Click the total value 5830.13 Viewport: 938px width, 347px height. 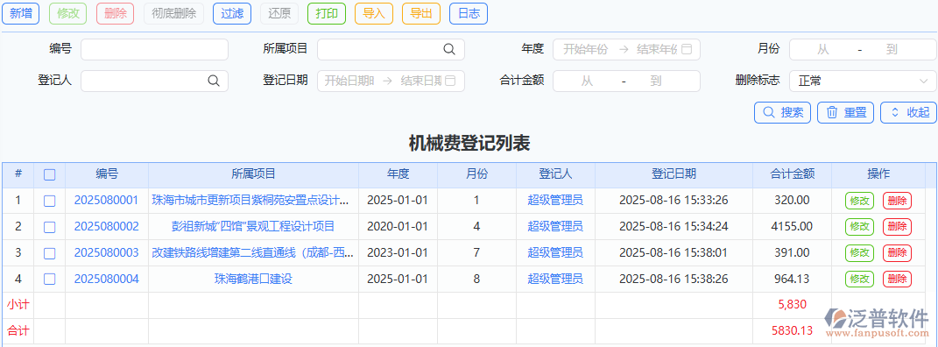point(792,330)
